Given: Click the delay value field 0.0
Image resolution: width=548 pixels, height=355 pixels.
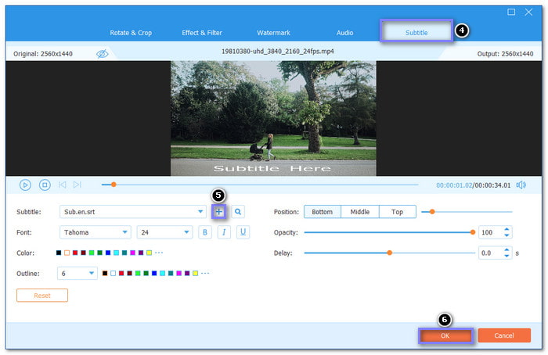Looking at the screenshot, I should point(491,253).
